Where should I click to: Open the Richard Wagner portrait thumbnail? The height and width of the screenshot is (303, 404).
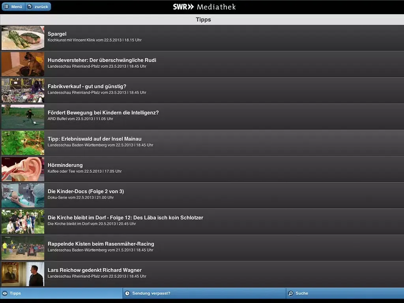[23, 275]
